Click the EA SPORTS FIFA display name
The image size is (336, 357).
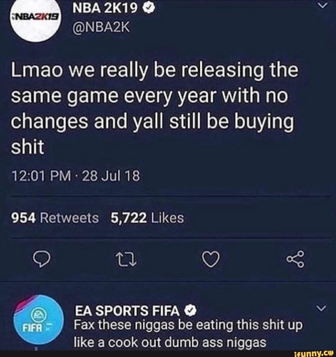[x=127, y=311]
